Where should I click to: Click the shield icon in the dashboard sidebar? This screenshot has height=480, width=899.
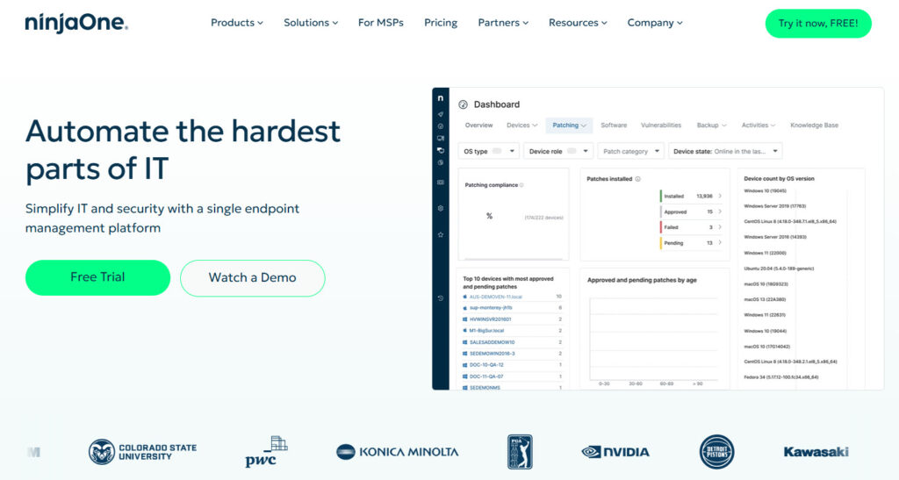coord(441,150)
